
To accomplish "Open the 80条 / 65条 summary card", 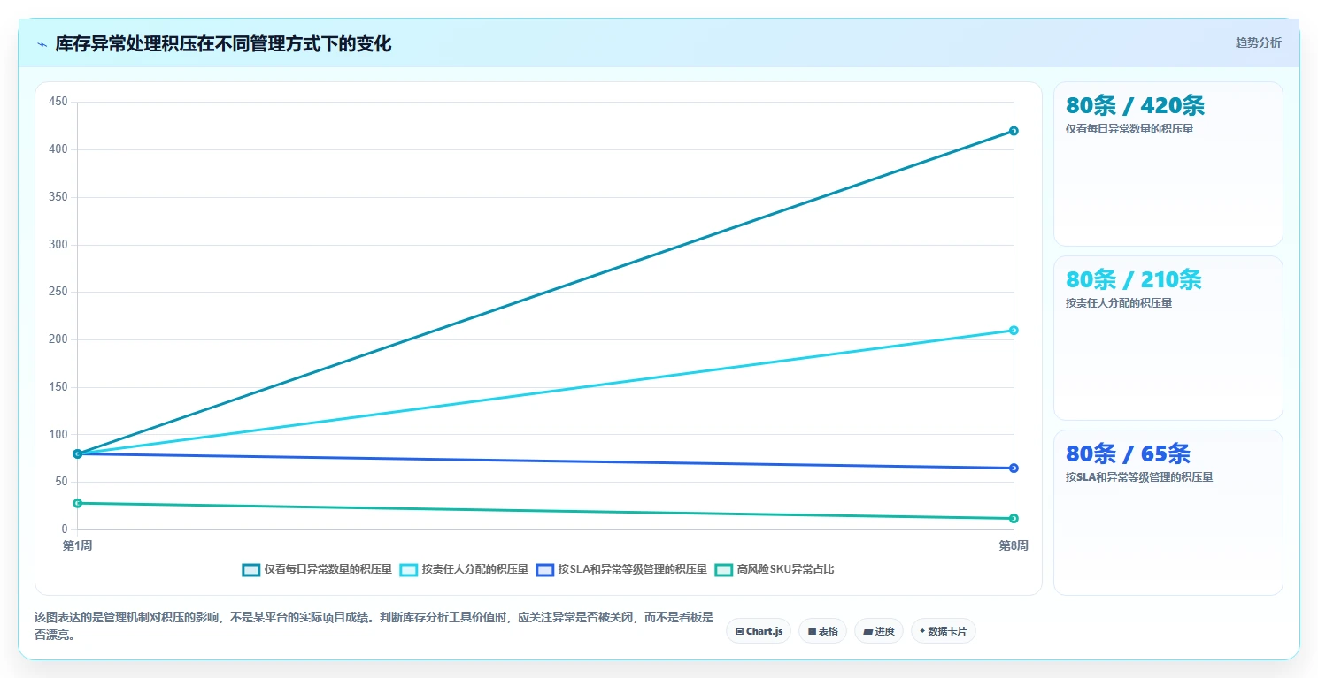I will (1168, 513).
